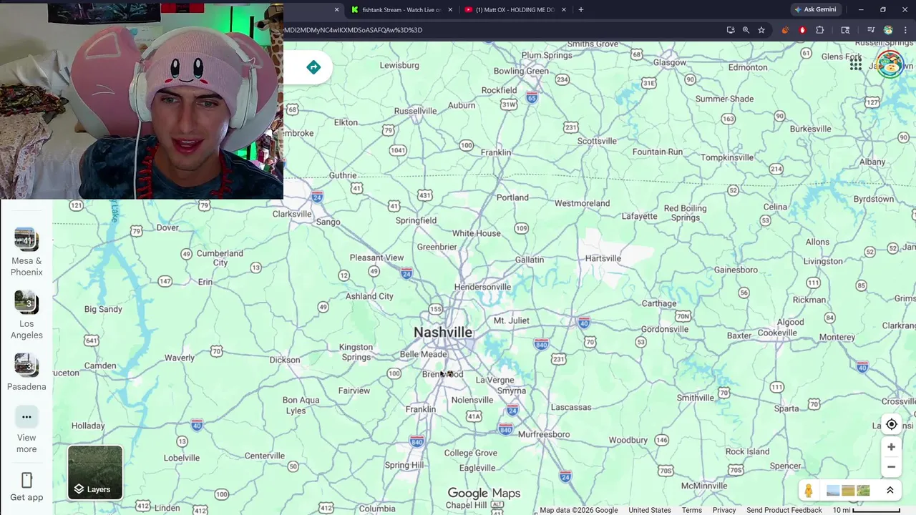This screenshot has width=916, height=515.
Task: Bookmark this page with the star
Action: pyautogui.click(x=761, y=30)
